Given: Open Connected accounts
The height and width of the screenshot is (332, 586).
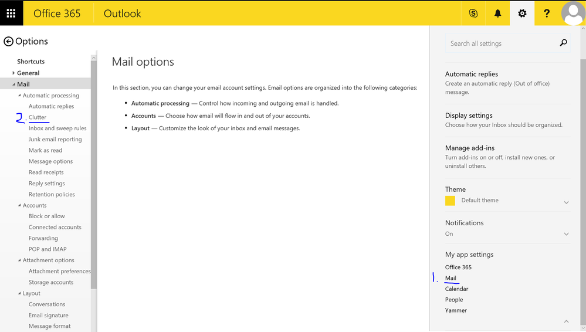Looking at the screenshot, I should (55, 228).
